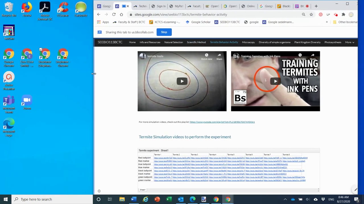This screenshot has width=364, height=204.
Task: Switch to the Sign In tab
Action: (159, 6)
